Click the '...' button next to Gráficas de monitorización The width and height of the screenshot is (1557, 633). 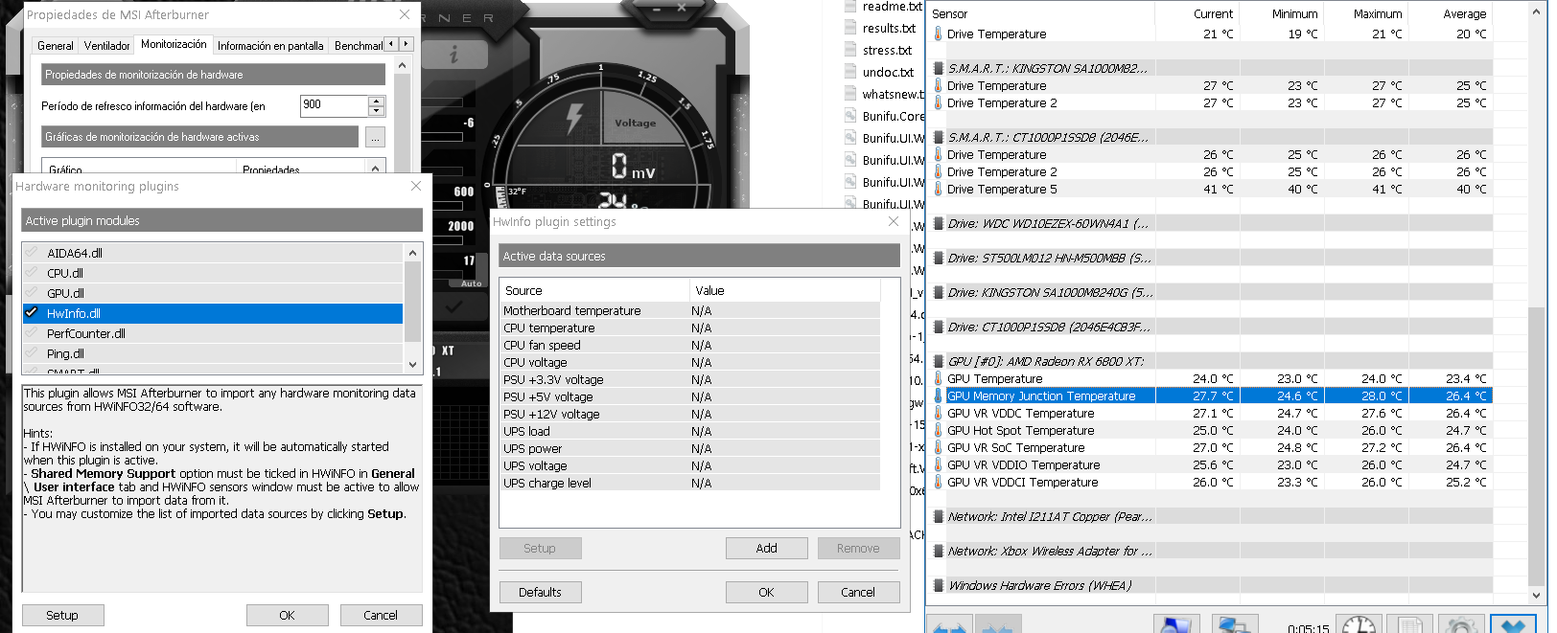[x=375, y=137]
